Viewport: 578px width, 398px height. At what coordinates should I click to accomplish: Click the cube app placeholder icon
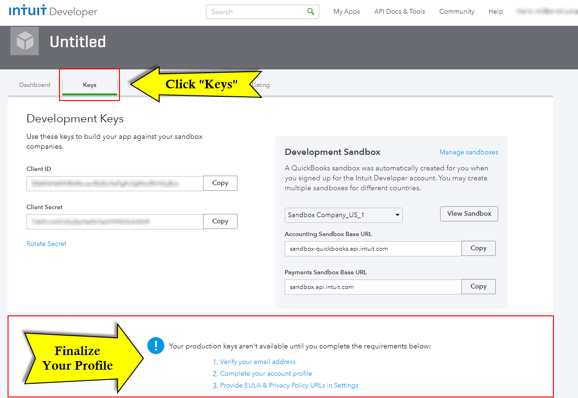tap(24, 41)
